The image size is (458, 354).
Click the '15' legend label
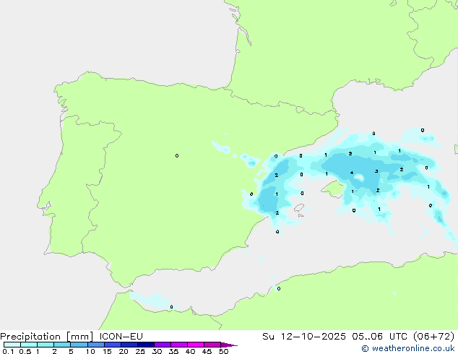coord(107,351)
